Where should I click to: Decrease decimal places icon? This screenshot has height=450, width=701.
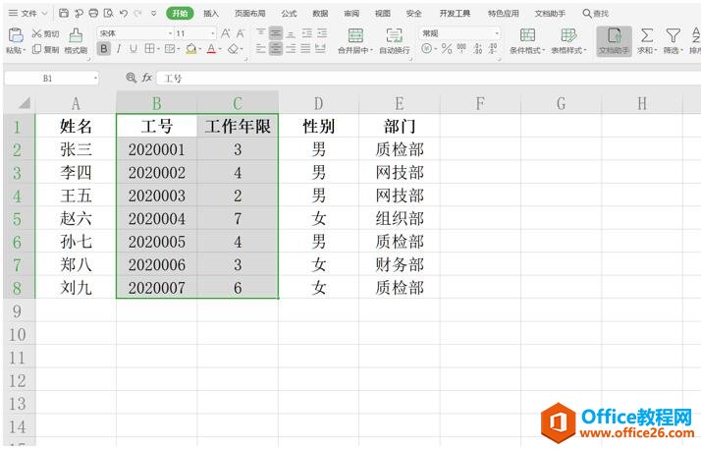(493, 48)
